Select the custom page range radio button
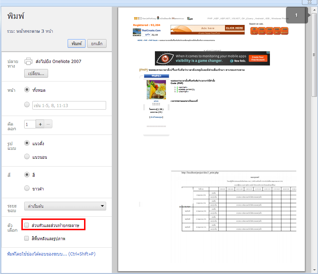 click(x=27, y=105)
